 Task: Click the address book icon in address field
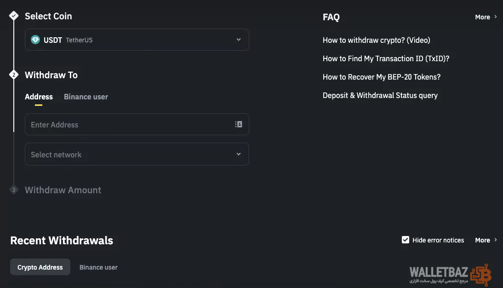[x=239, y=124]
